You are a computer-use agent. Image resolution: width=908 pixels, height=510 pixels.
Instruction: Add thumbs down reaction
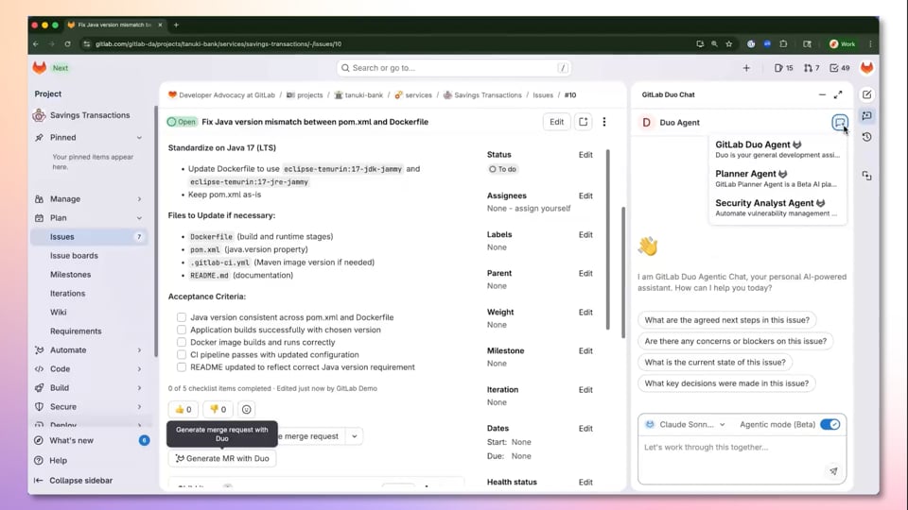tap(218, 409)
